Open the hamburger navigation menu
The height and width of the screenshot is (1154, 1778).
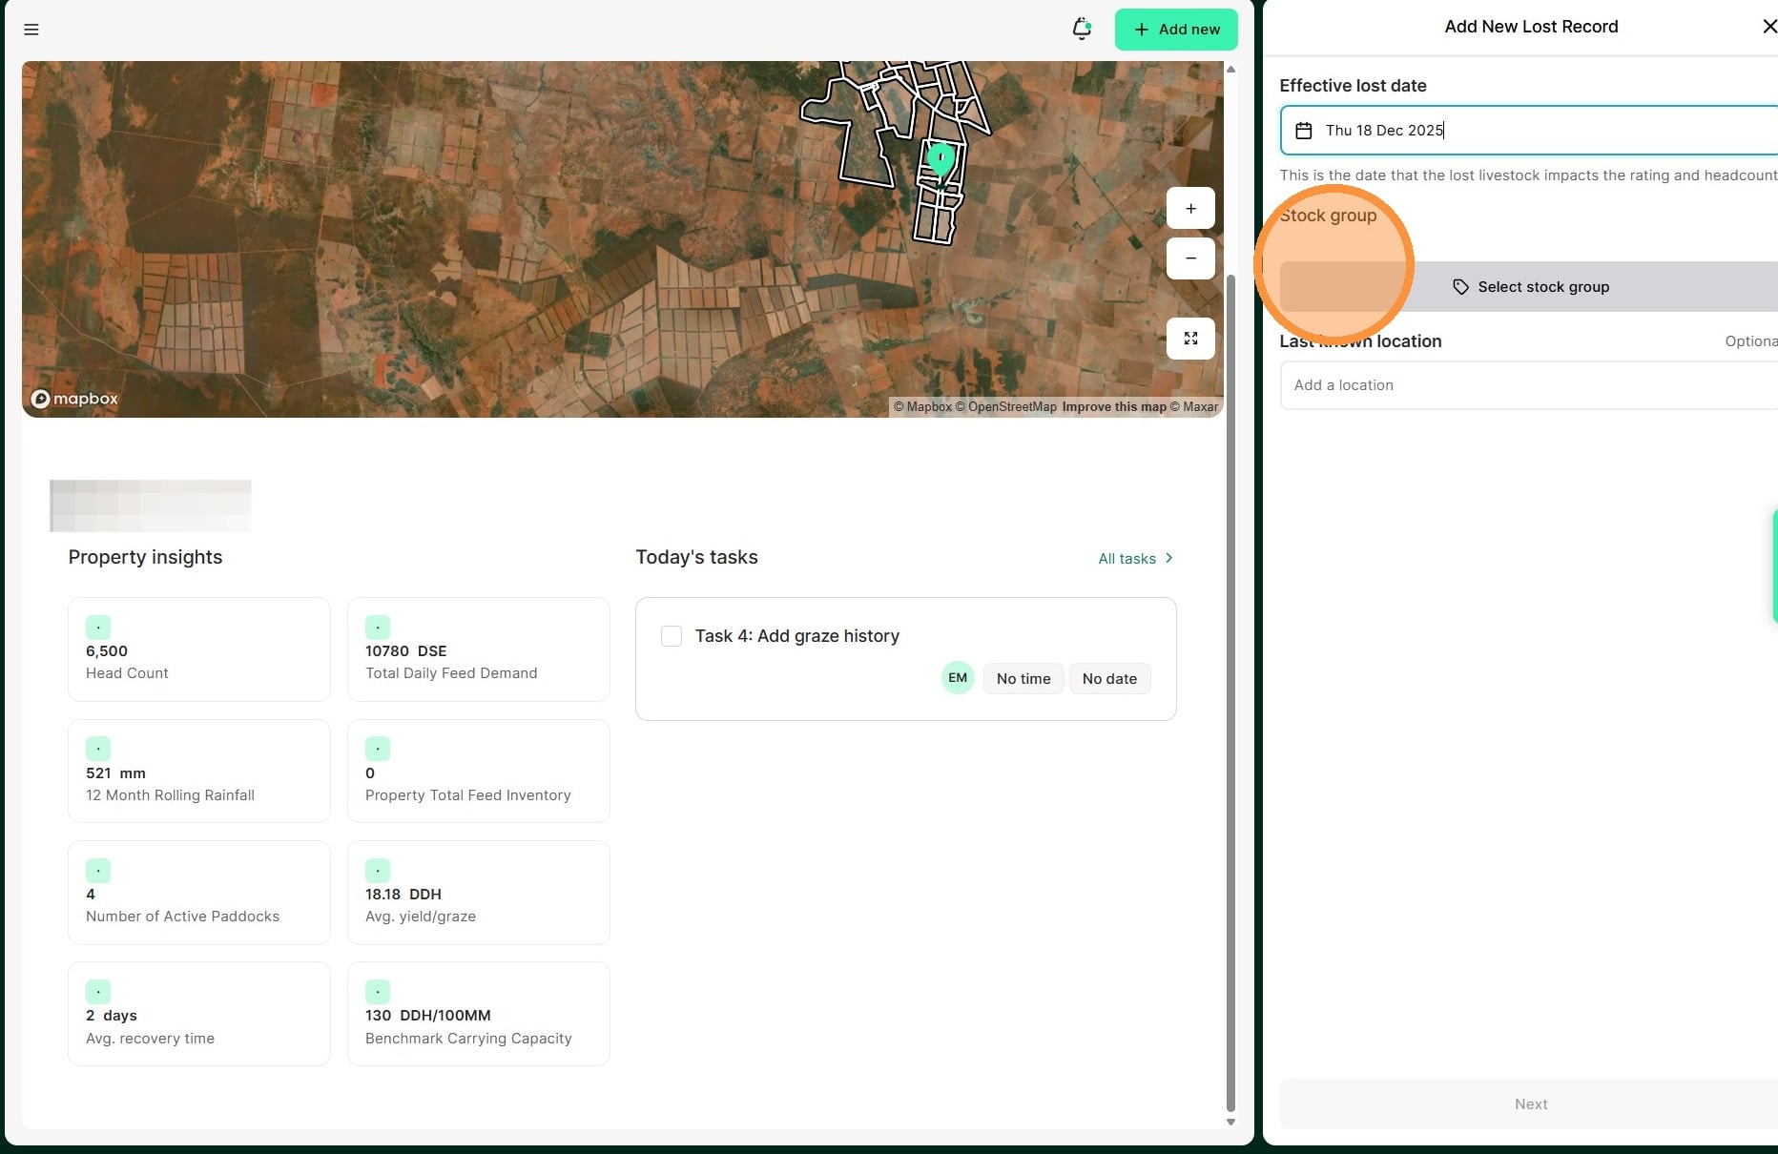click(31, 30)
